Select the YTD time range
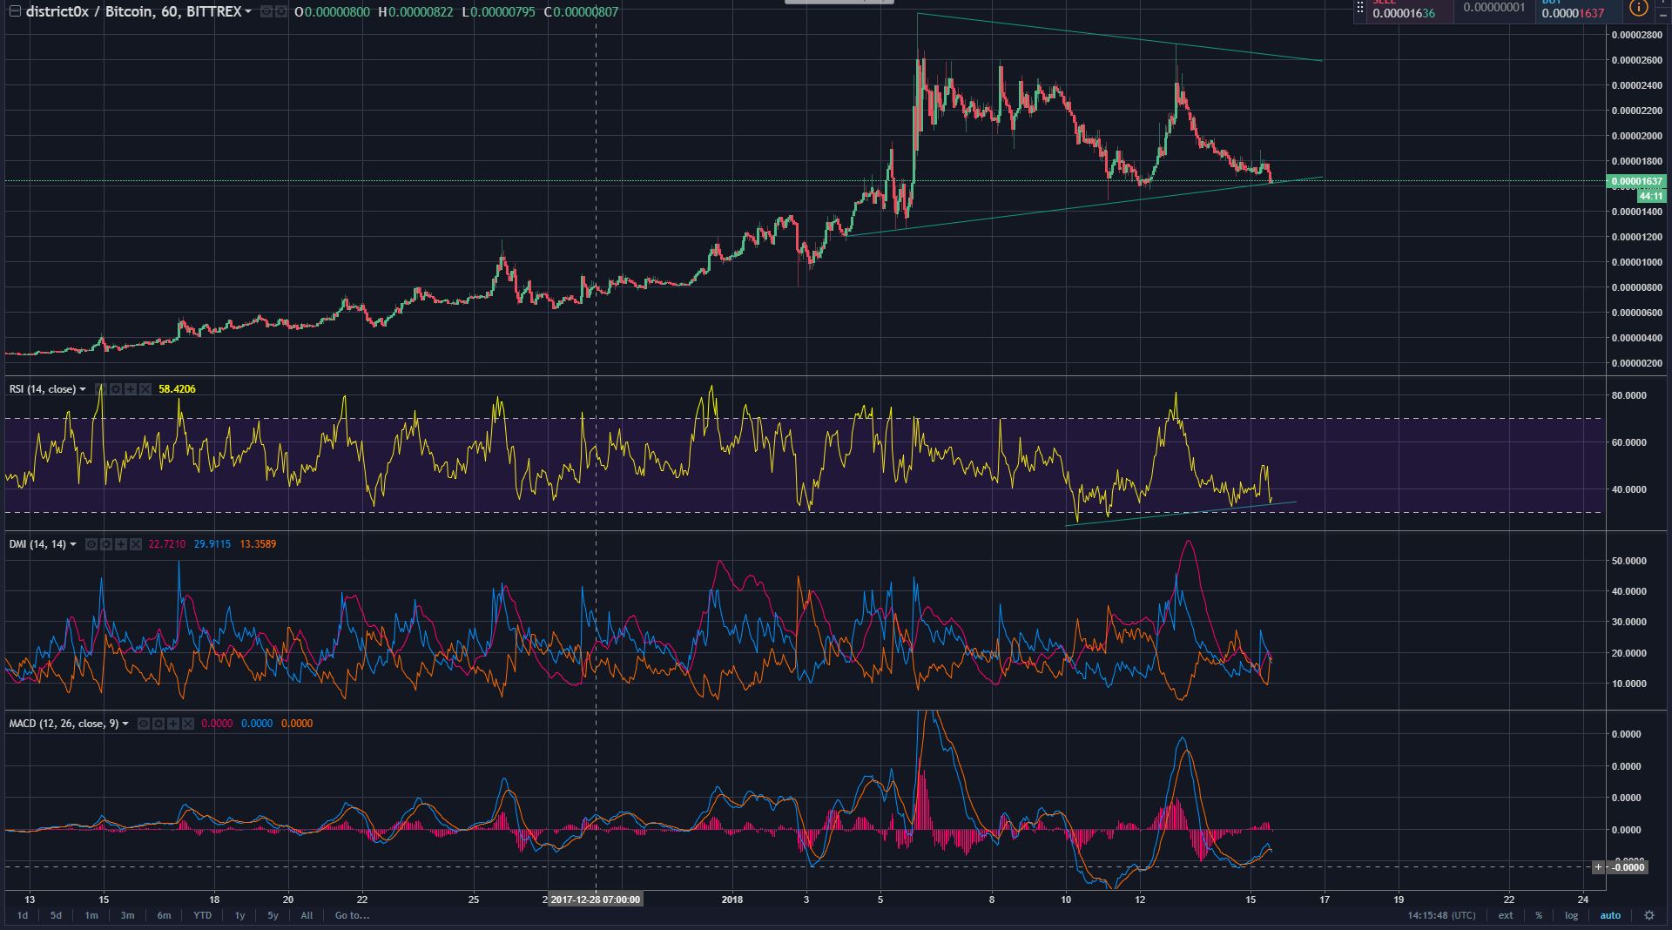This screenshot has width=1672, height=930. coord(202,915)
